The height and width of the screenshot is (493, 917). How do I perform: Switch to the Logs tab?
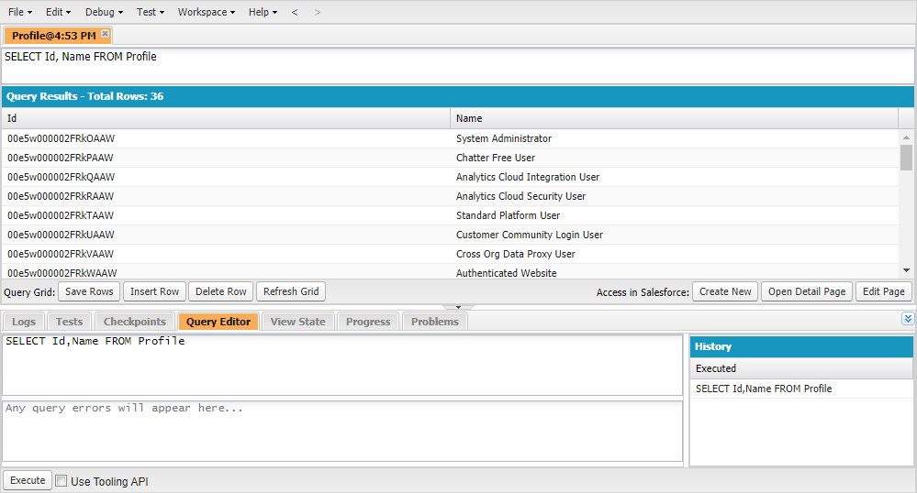(x=24, y=322)
